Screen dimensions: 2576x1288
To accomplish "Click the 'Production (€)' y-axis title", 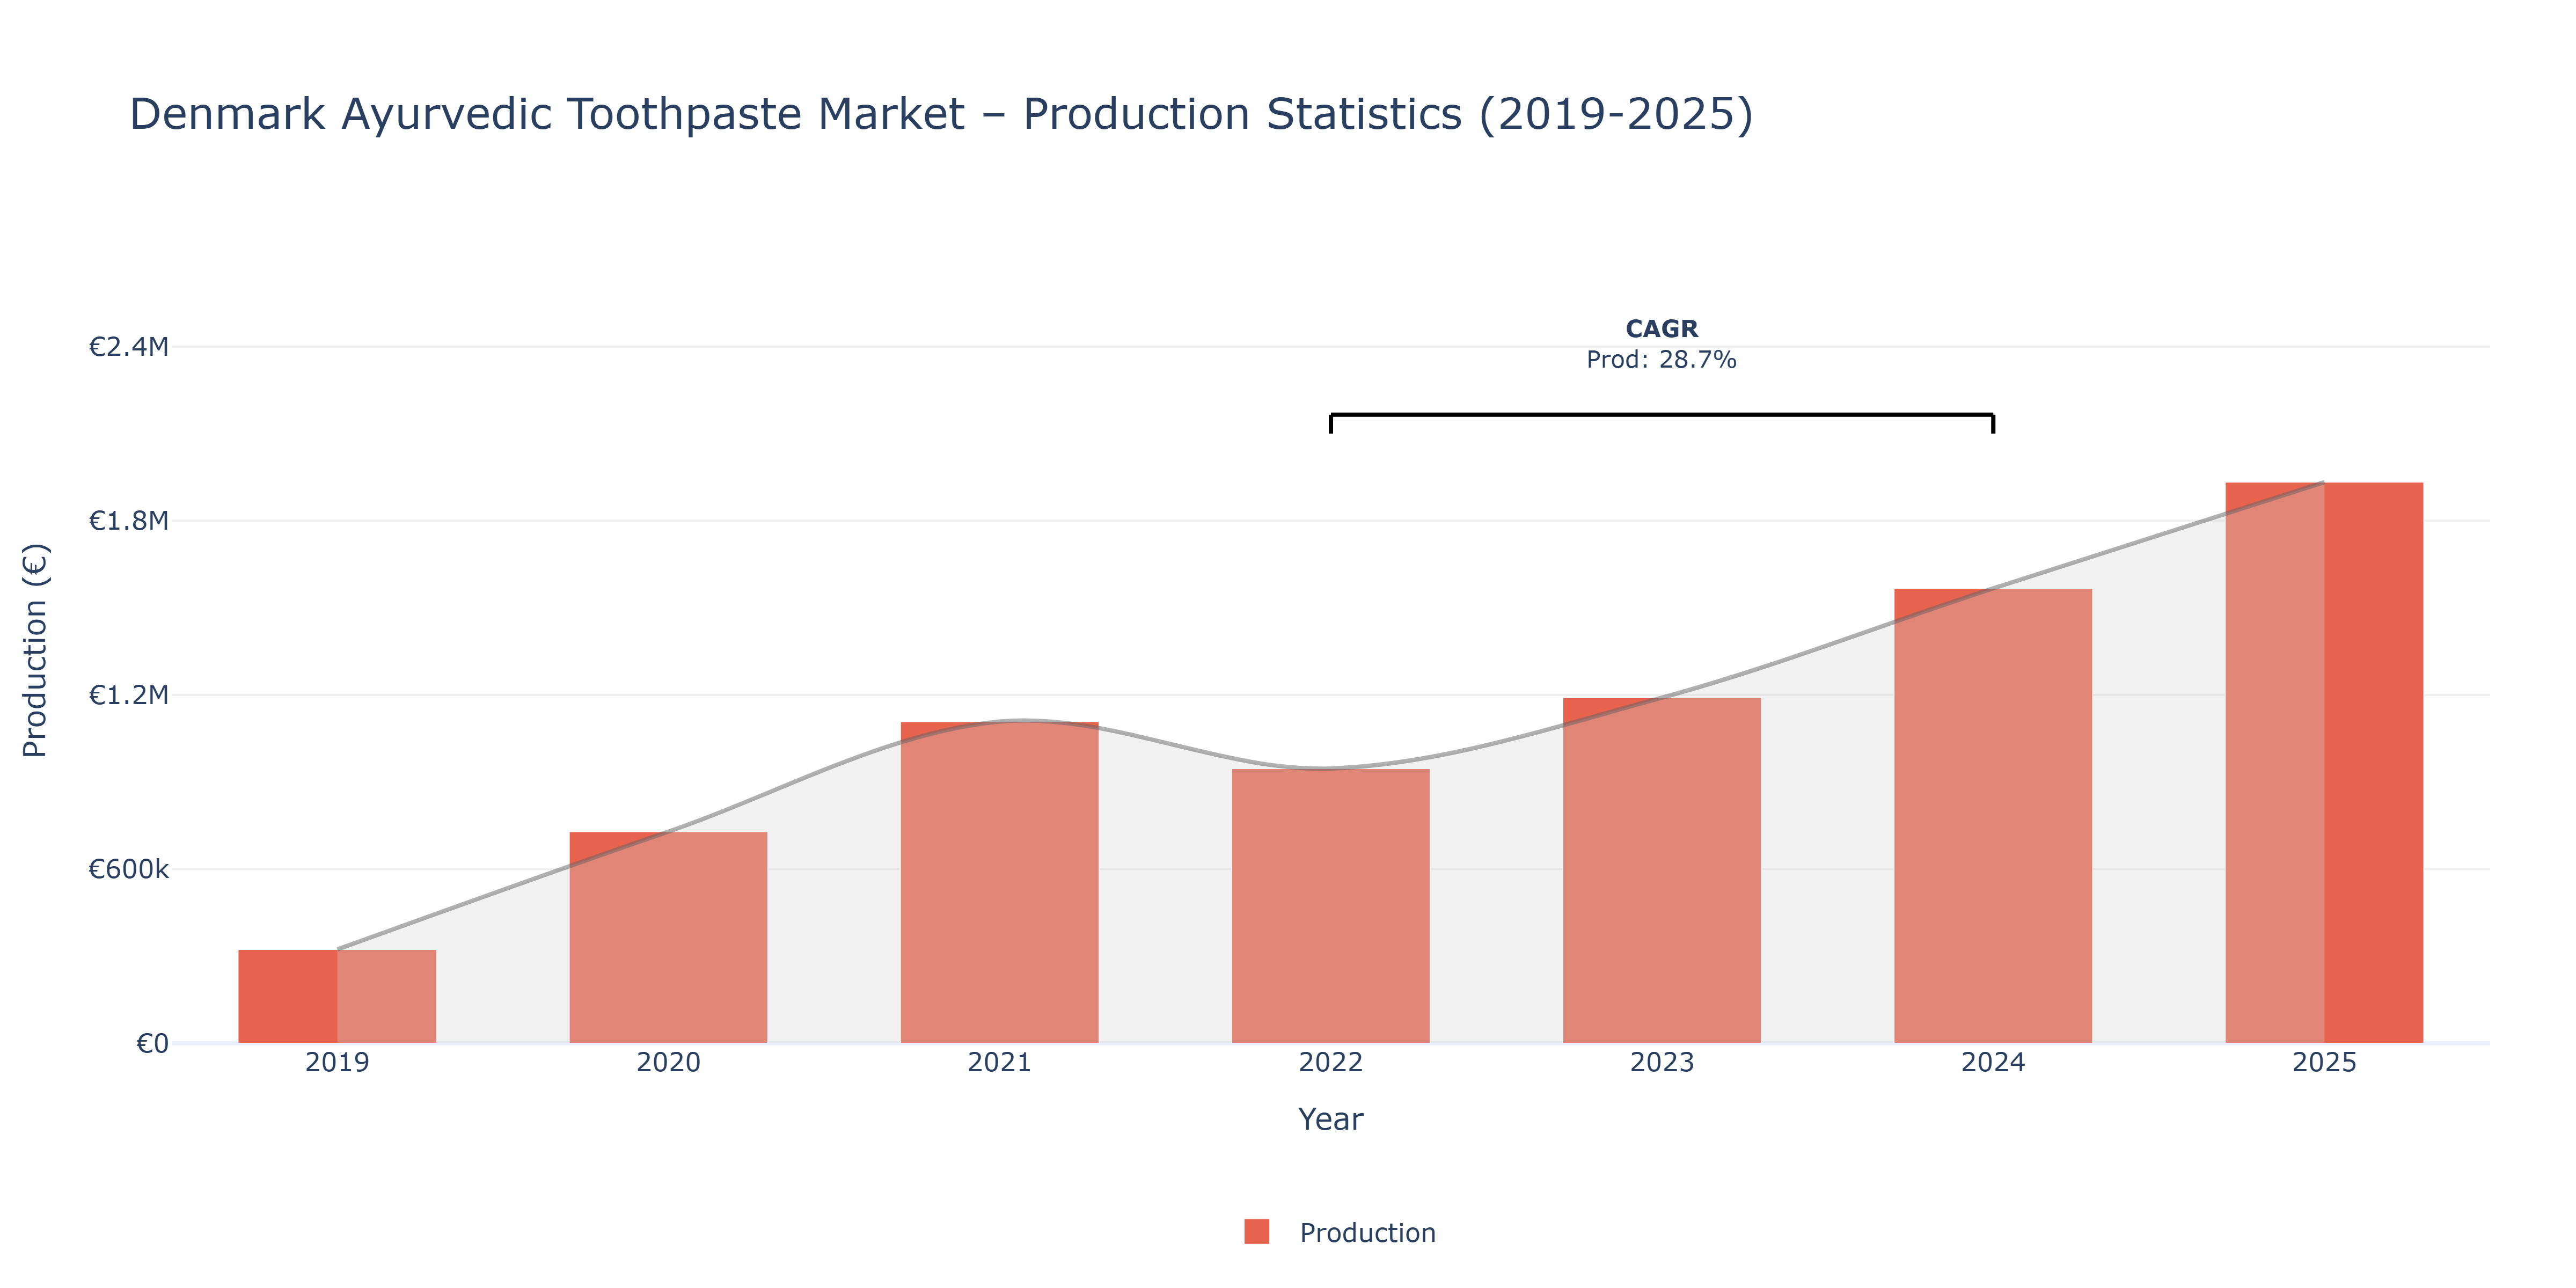I will tap(35, 650).
